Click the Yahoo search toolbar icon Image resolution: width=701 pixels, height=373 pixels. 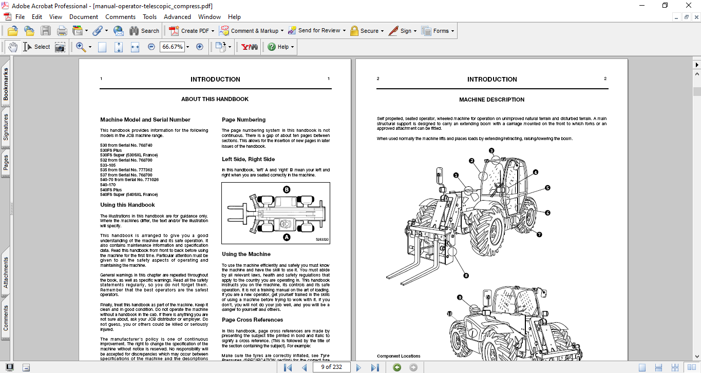(x=250, y=47)
